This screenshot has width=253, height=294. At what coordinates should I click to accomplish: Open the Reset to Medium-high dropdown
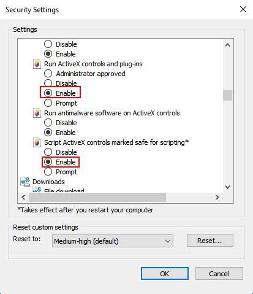[113, 241]
